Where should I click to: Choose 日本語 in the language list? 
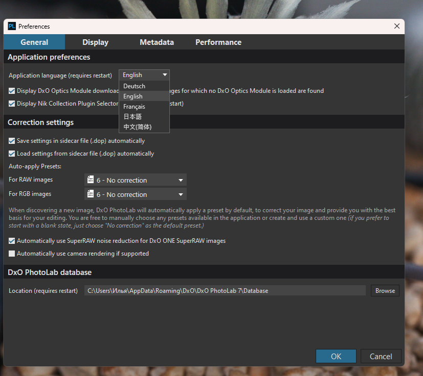pyautogui.click(x=144, y=116)
